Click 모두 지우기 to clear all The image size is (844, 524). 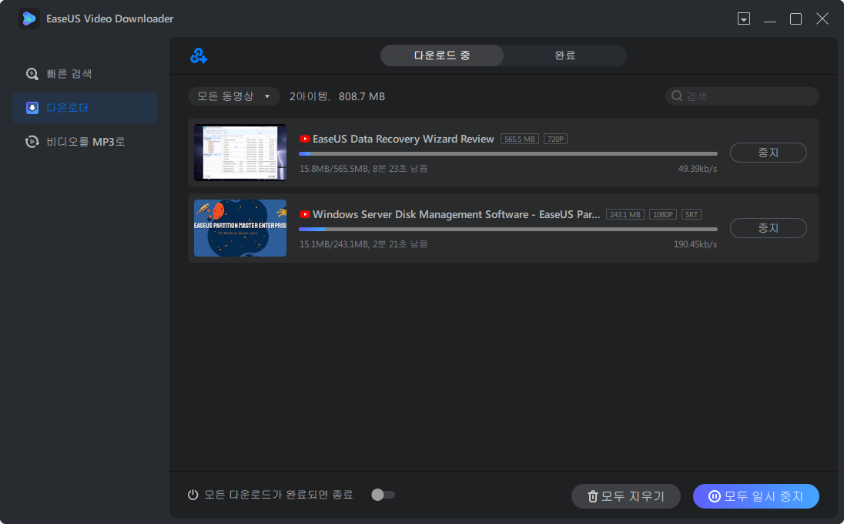pyautogui.click(x=625, y=496)
